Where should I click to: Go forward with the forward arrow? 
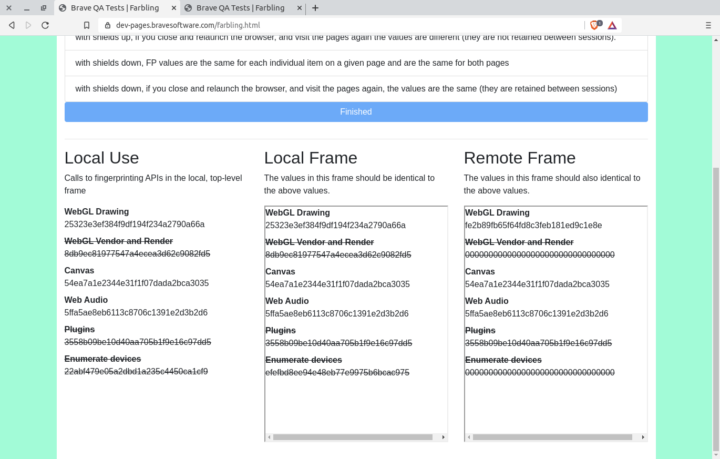click(28, 25)
